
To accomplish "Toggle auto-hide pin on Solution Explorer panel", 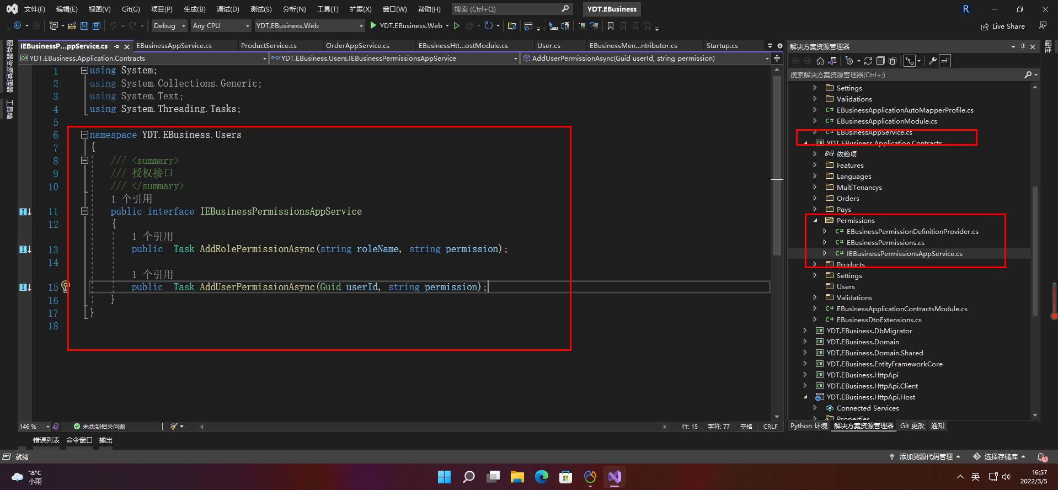I will point(1023,46).
